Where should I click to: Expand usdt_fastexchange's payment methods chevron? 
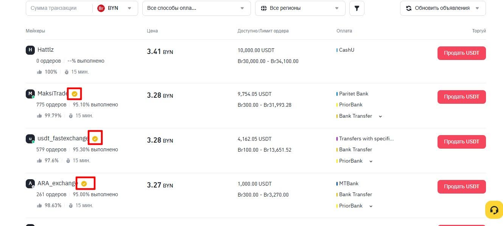point(371,161)
